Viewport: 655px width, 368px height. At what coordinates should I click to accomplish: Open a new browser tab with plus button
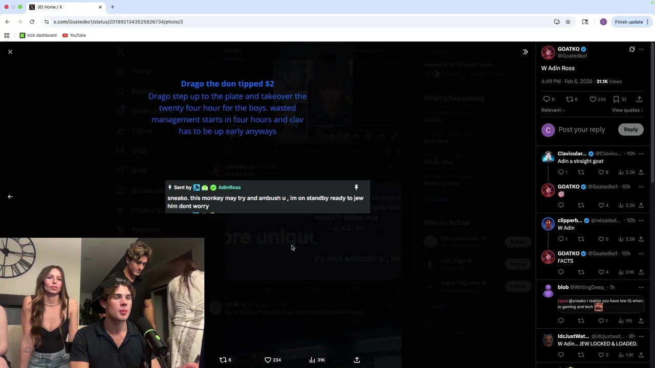point(113,7)
